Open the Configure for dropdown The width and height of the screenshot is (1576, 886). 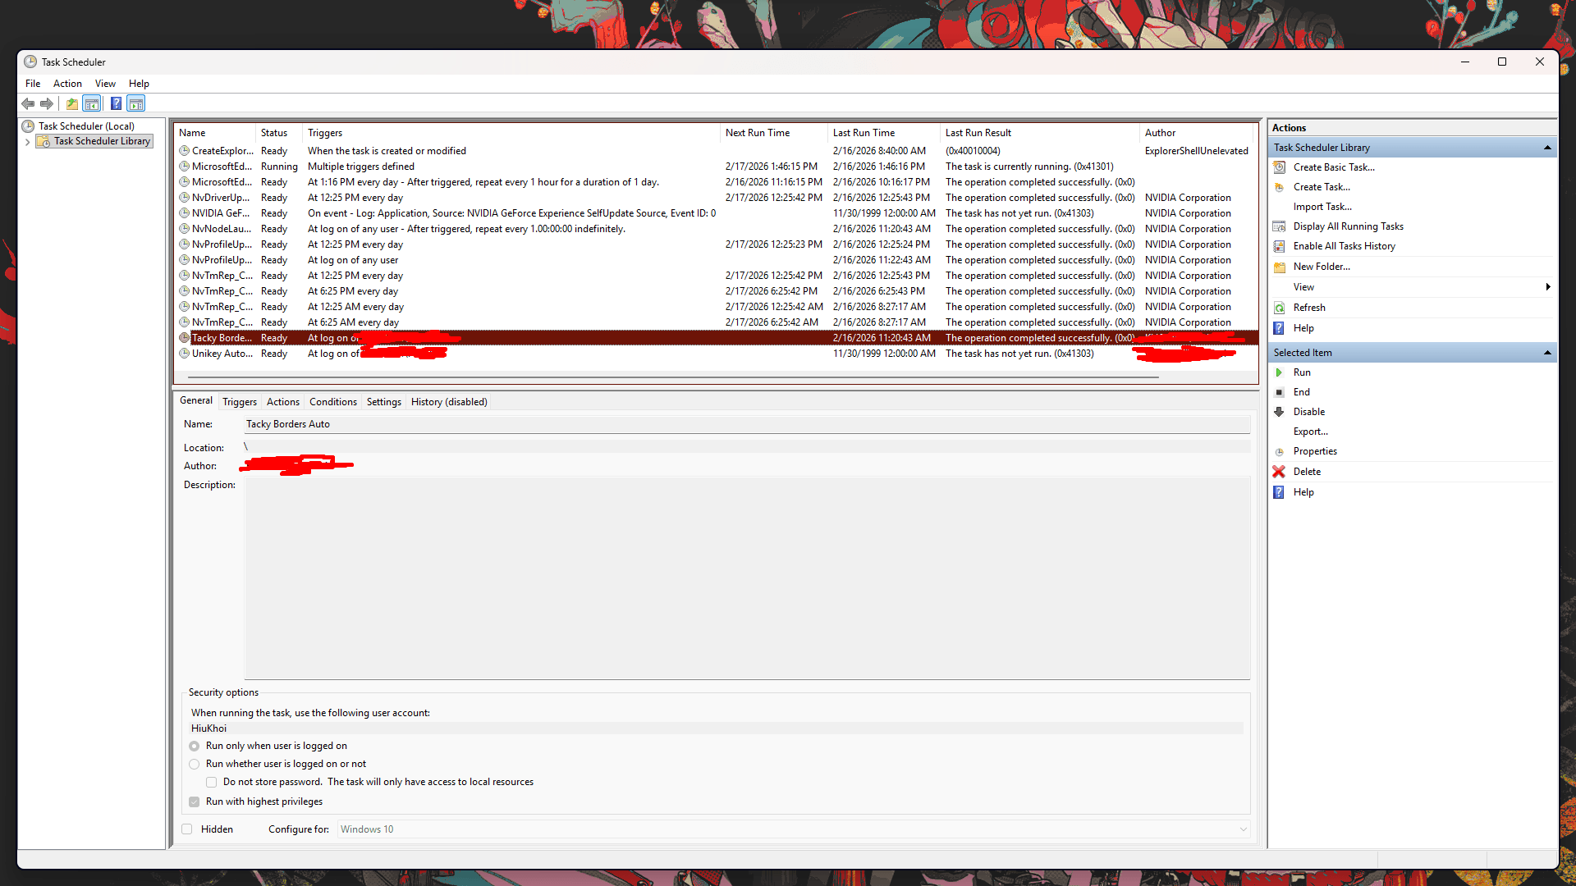(x=1244, y=829)
